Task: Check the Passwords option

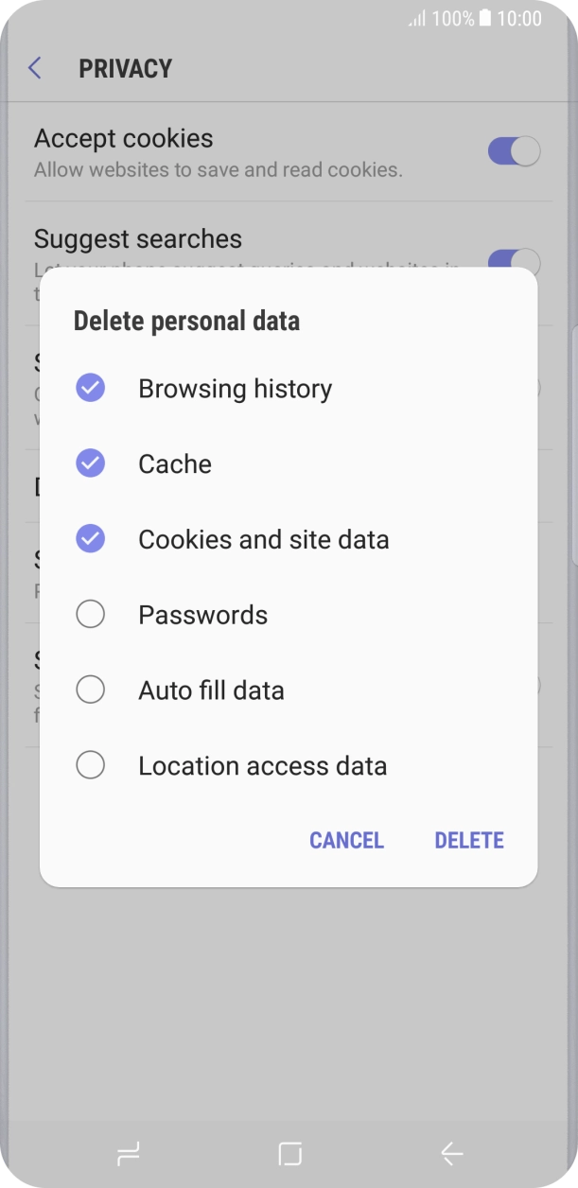Action: pos(90,613)
